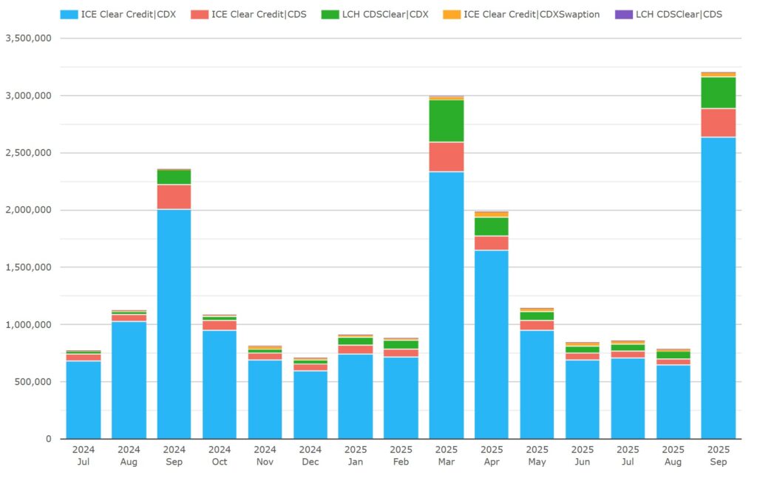The height and width of the screenshot is (478, 757).
Task: Click the green segment of 2025 Apr bar
Action: tap(491, 226)
